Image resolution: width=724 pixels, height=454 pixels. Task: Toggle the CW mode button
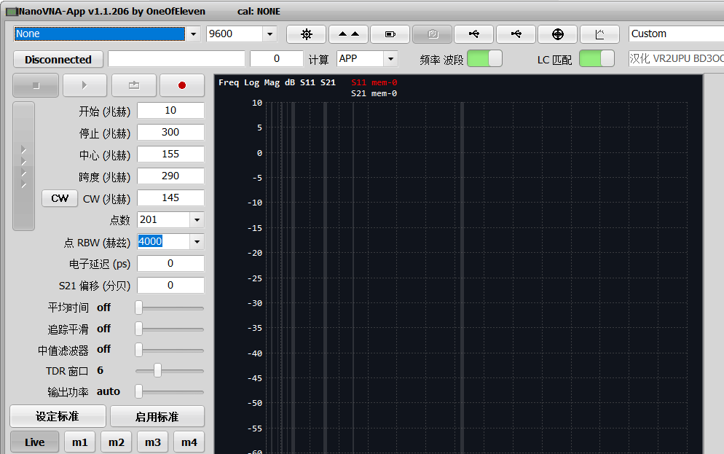pyautogui.click(x=60, y=198)
